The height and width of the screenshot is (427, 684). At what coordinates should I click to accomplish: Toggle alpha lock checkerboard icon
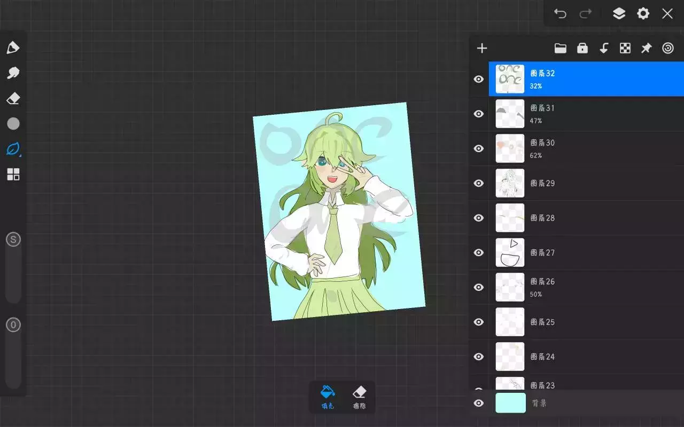[x=625, y=49]
